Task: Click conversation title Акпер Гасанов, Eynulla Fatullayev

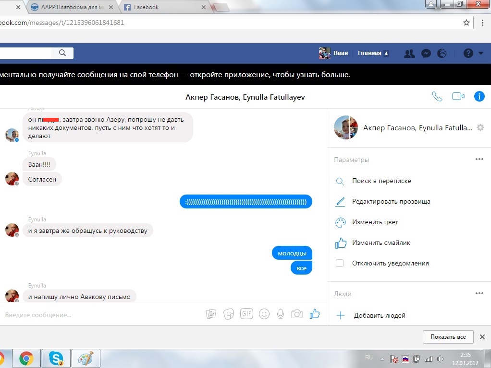Action: pos(245,97)
